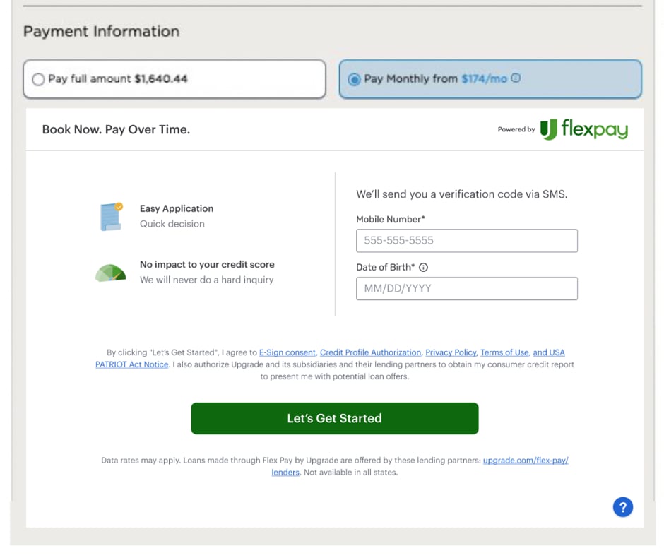The height and width of the screenshot is (558, 664).
Task: Visit the upgrade.com/flex-pay/lenders link
Action: coord(525,461)
